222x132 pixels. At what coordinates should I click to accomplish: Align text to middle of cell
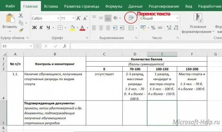[x=101, y=18]
